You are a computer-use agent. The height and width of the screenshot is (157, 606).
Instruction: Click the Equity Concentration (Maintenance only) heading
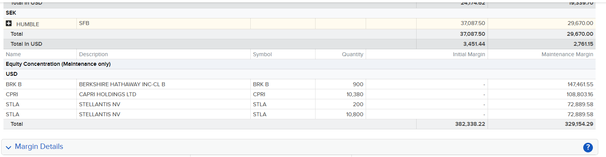[x=58, y=64]
